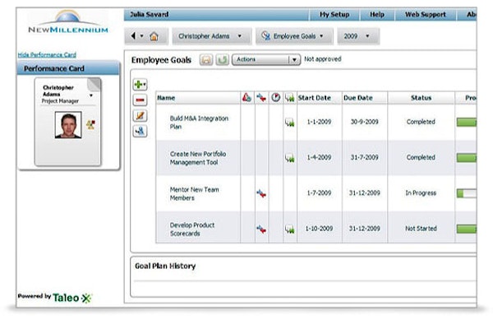The height and width of the screenshot is (329, 493).
Task: Click the red minus Remove Goal icon
Action: point(140,100)
